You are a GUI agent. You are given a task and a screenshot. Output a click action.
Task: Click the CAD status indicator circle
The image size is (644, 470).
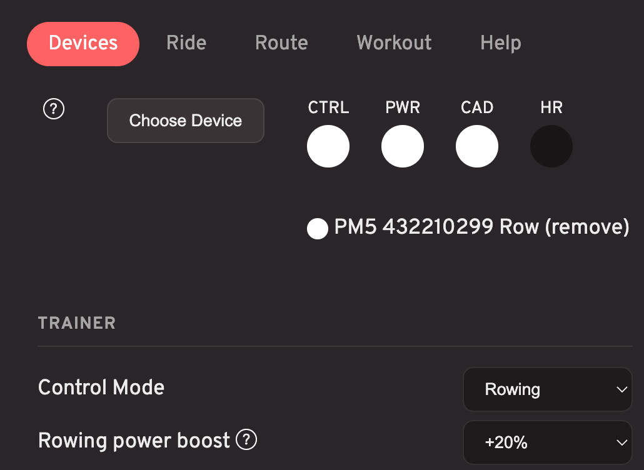coord(477,146)
